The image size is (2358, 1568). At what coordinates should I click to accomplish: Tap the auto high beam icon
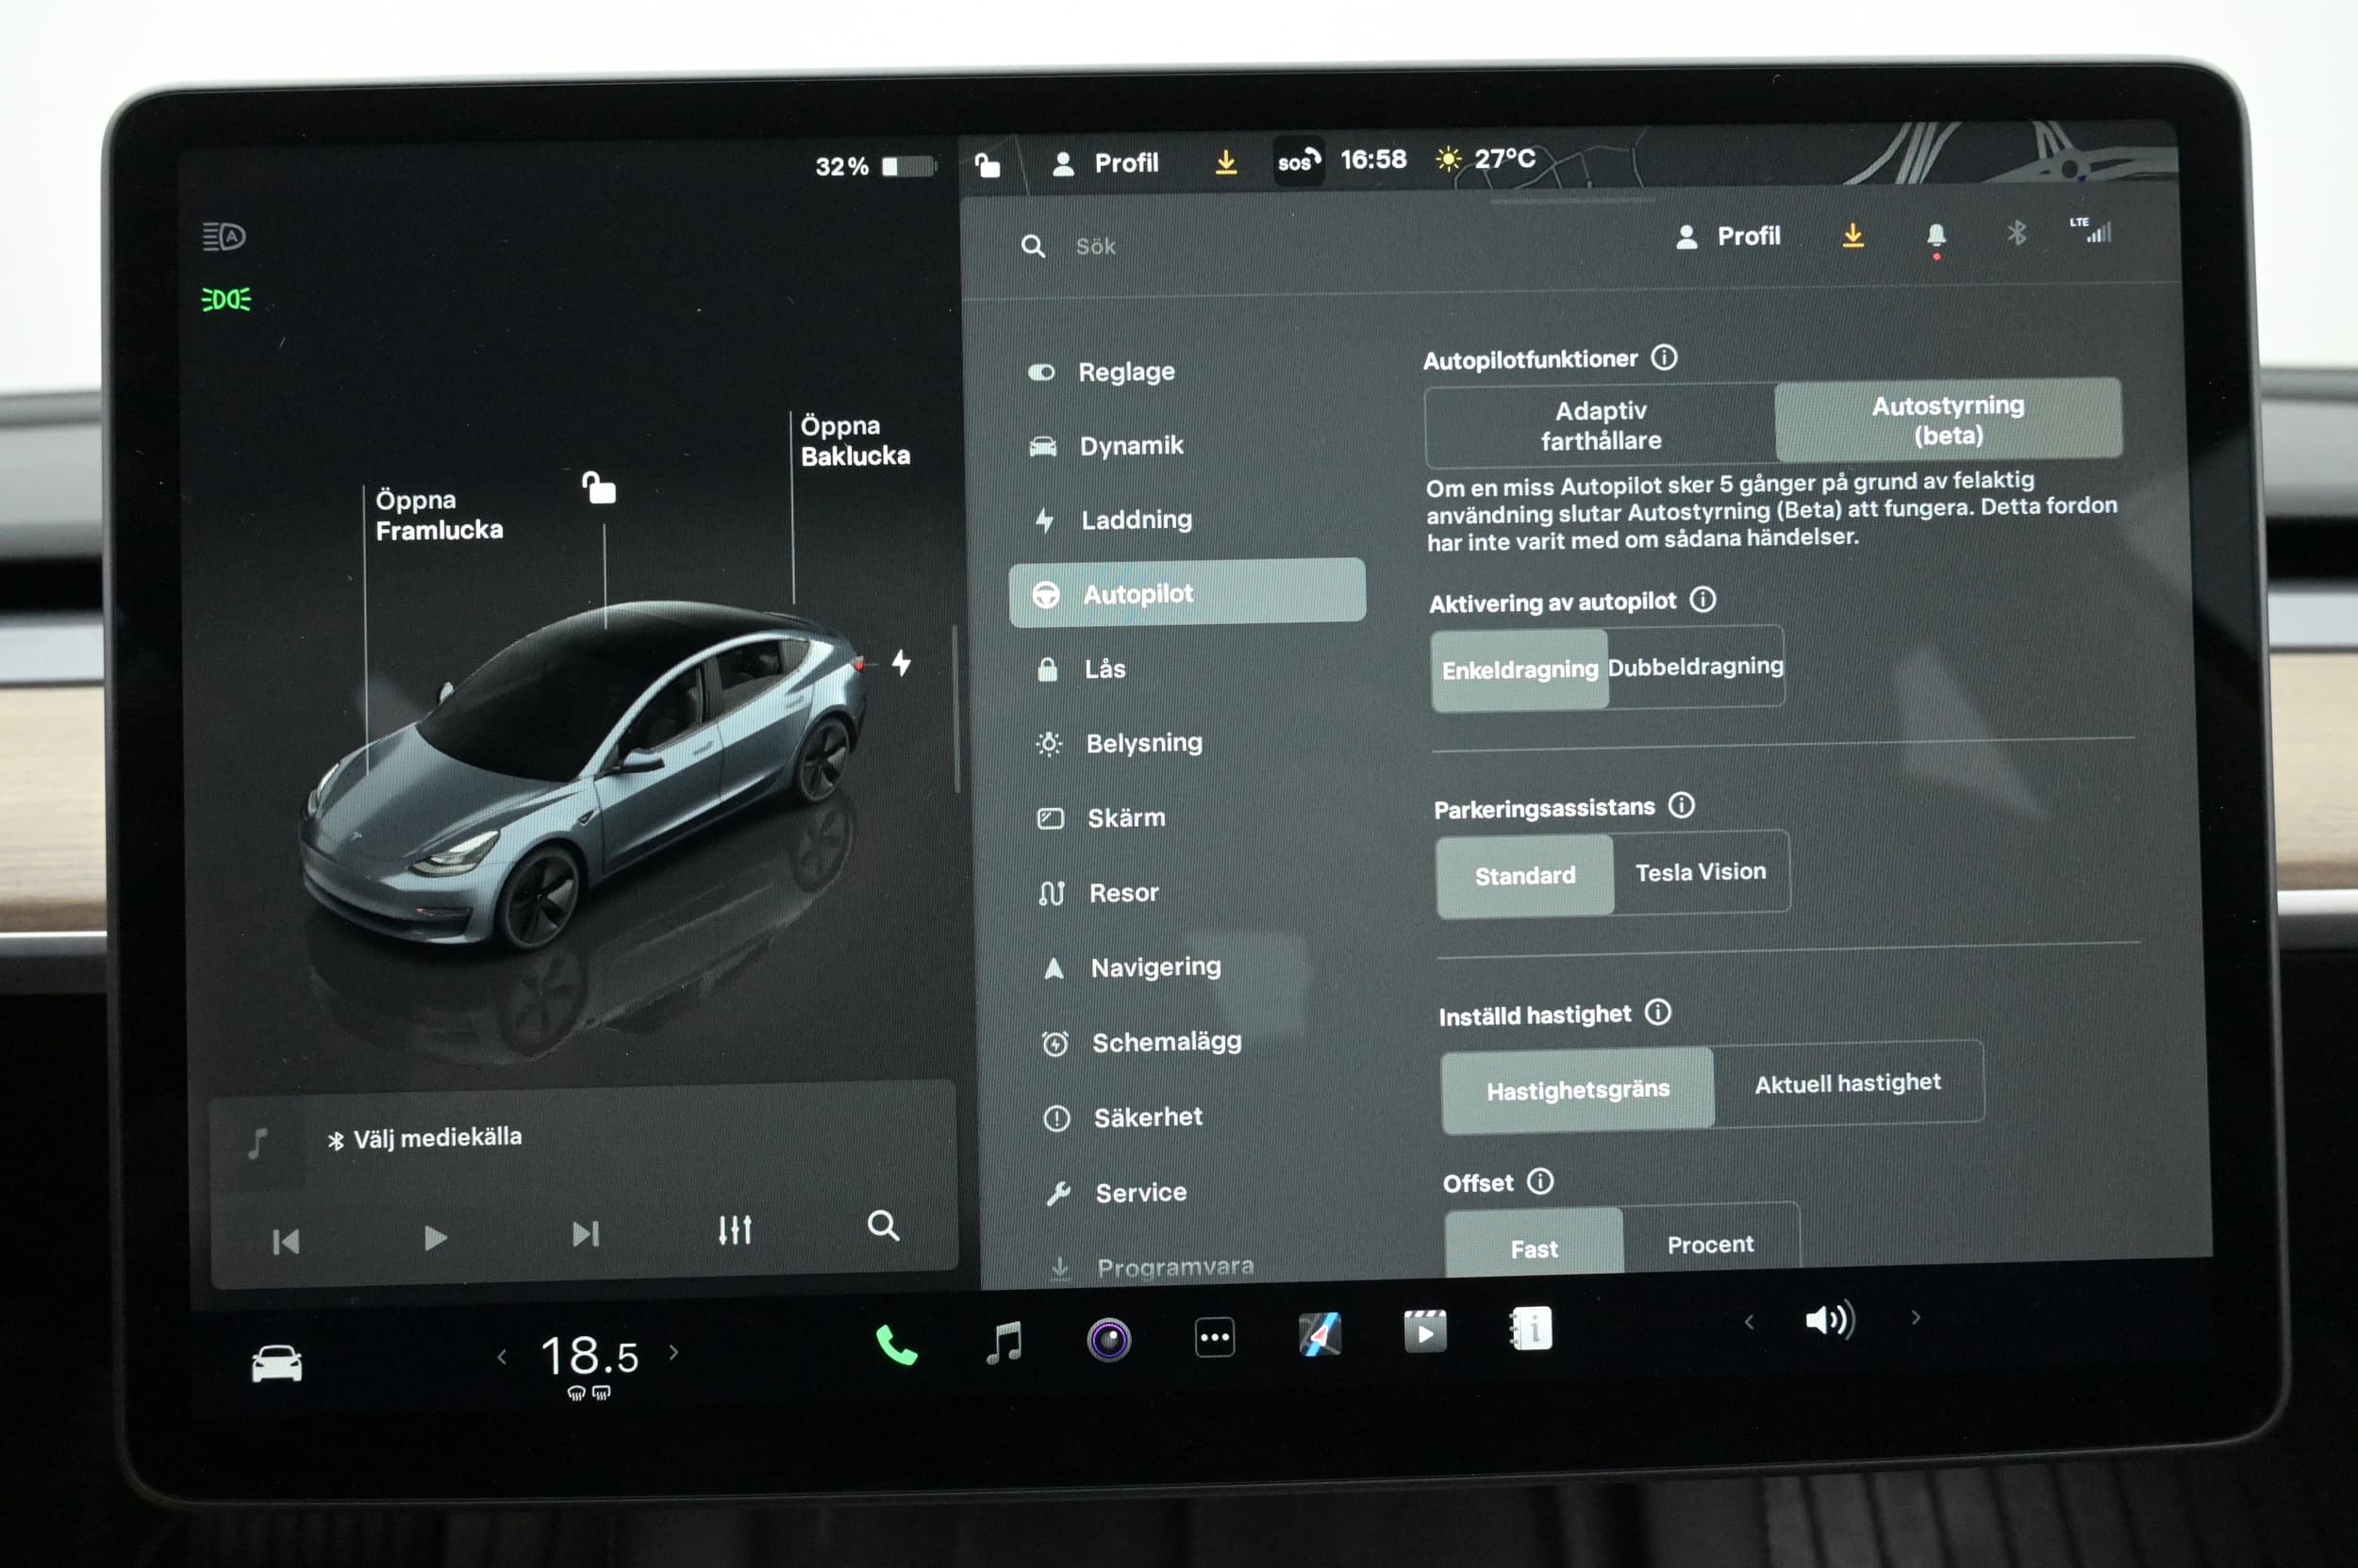(224, 236)
